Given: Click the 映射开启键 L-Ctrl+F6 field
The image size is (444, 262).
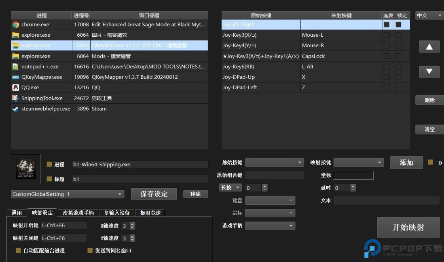Looking at the screenshot, I should pyautogui.click(x=64, y=226).
